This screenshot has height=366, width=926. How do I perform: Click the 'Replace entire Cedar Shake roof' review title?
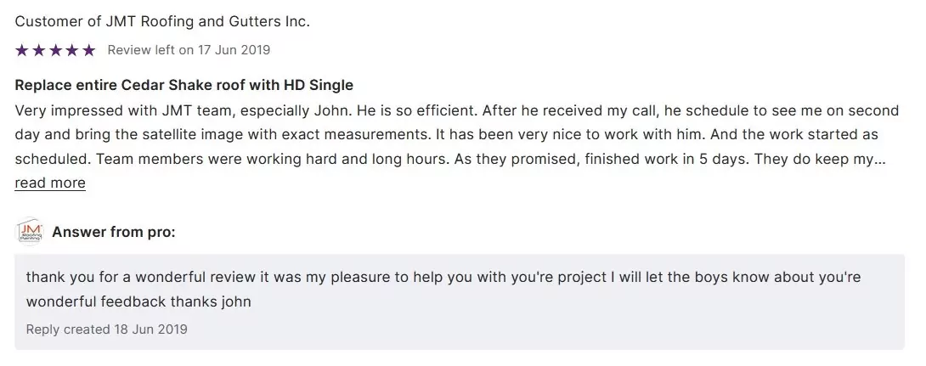pos(184,85)
